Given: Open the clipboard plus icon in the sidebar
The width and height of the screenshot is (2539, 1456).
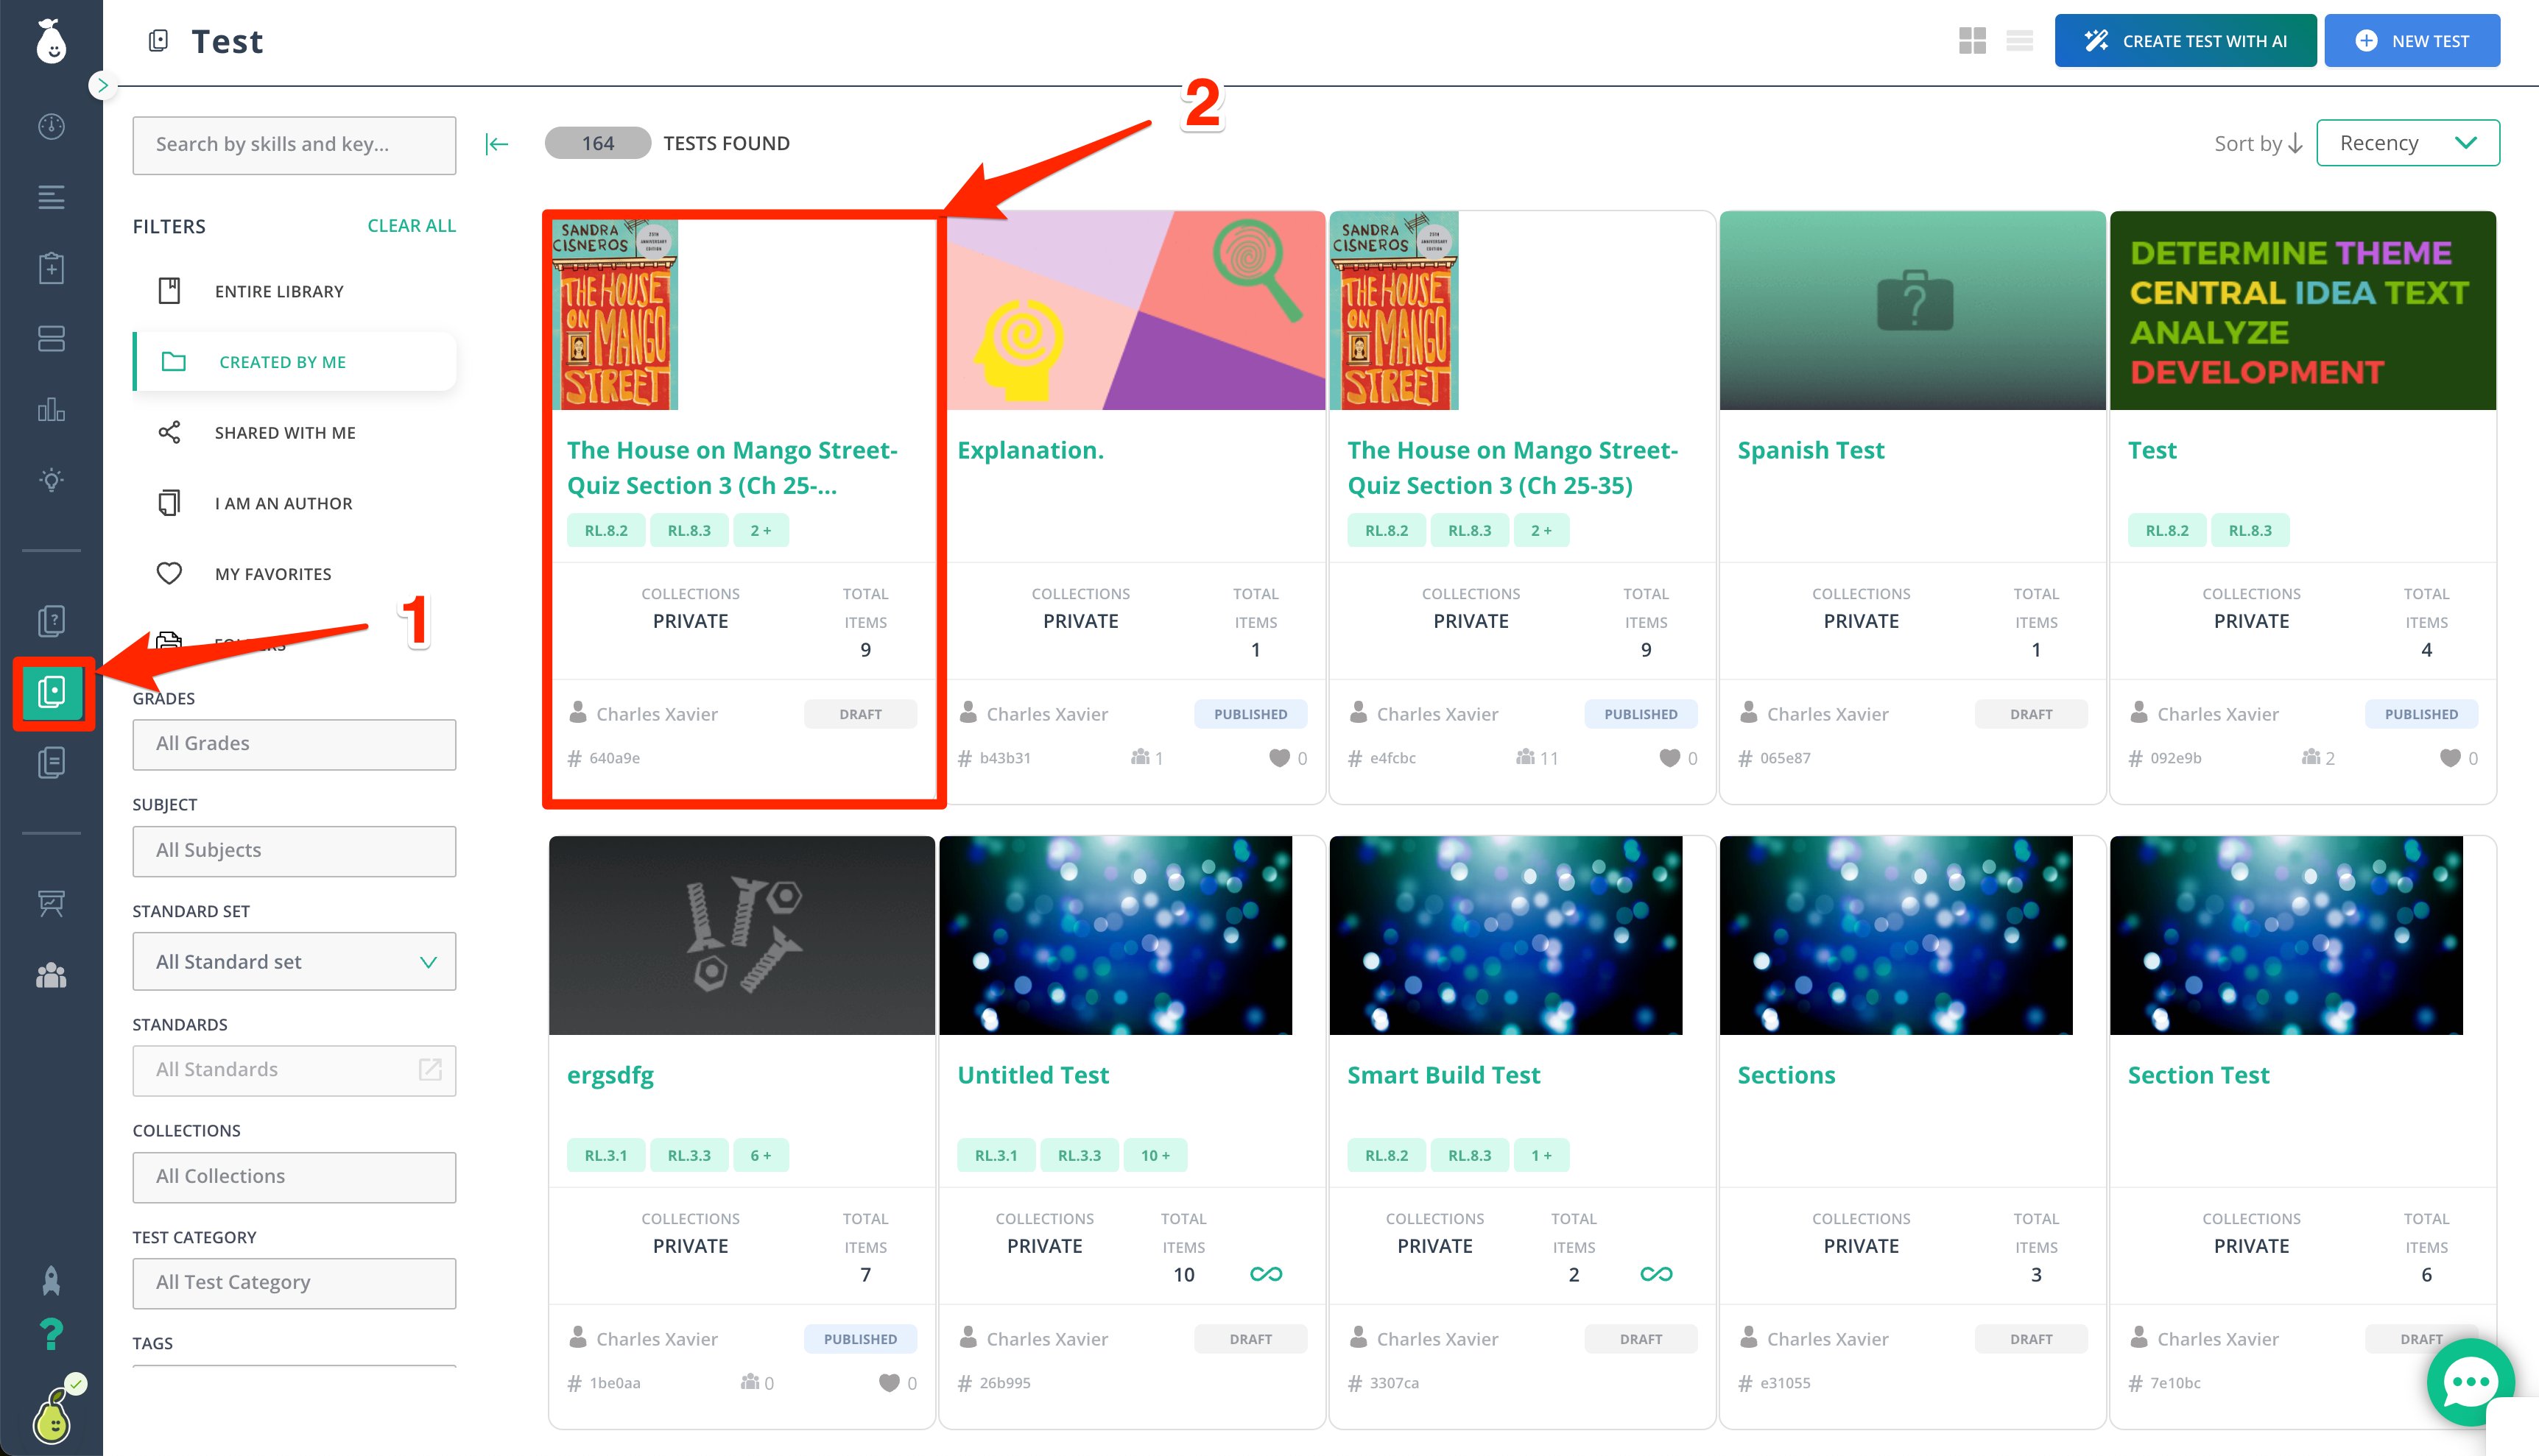Looking at the screenshot, I should [51, 268].
